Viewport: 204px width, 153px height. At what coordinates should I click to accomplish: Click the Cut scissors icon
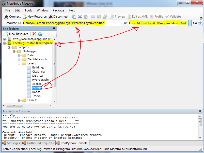click(80, 17)
